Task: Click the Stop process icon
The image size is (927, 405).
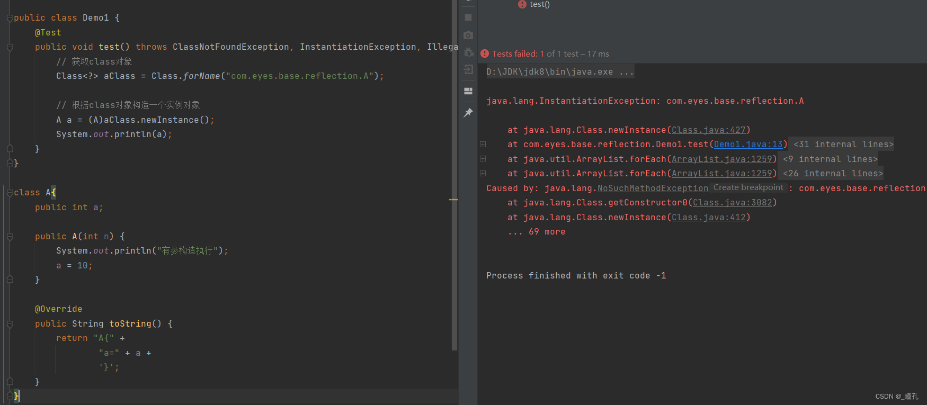Action: pyautogui.click(x=468, y=17)
